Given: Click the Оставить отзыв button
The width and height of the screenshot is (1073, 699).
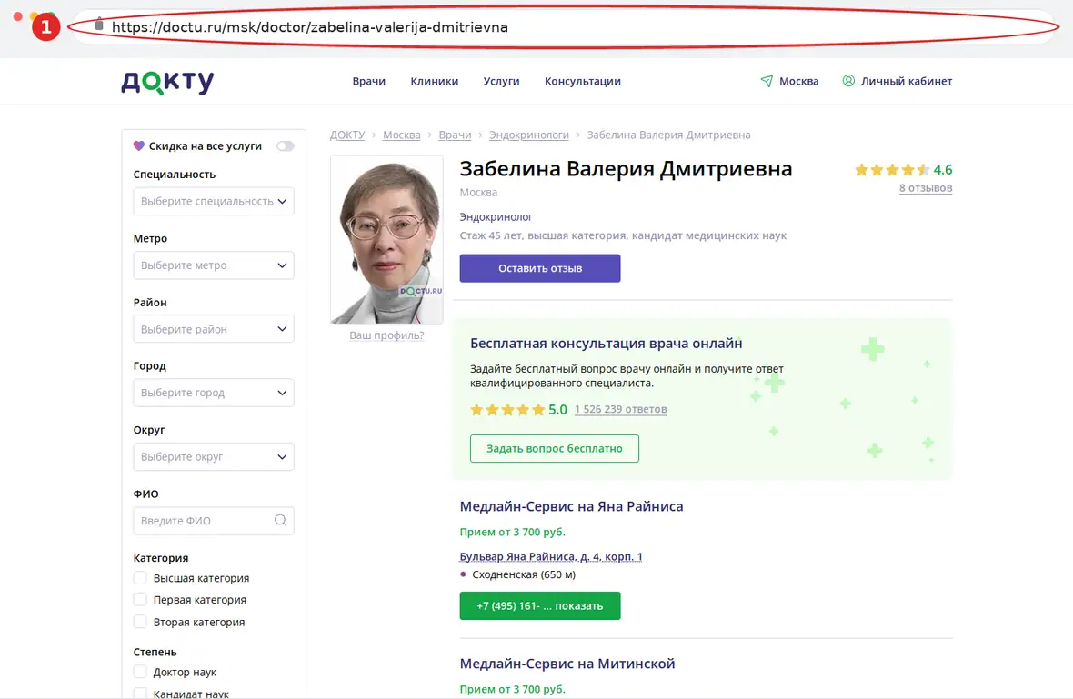Looking at the screenshot, I should (x=540, y=268).
